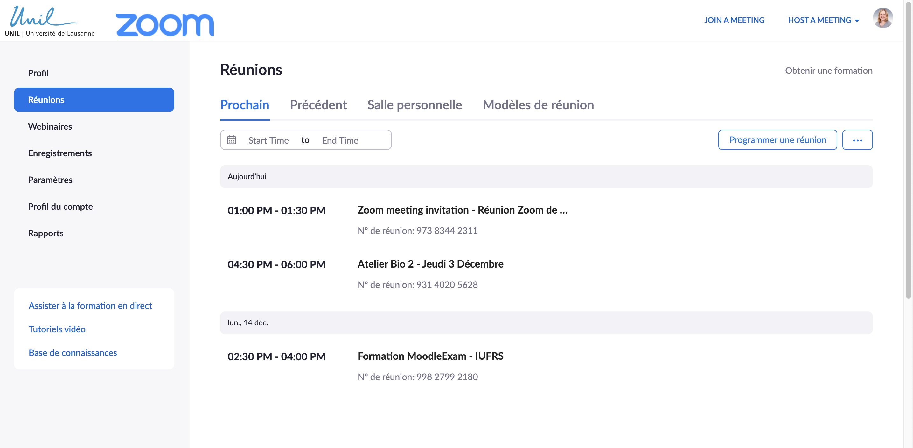
Task: Click the Tutoriels vidéo link
Action: click(x=57, y=329)
